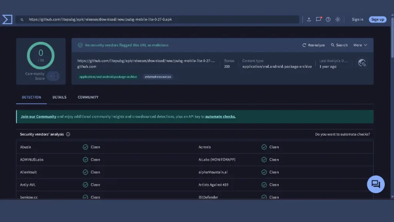The height and width of the screenshot is (222, 394).
Task: Click the upload file icon
Action: point(309,19)
